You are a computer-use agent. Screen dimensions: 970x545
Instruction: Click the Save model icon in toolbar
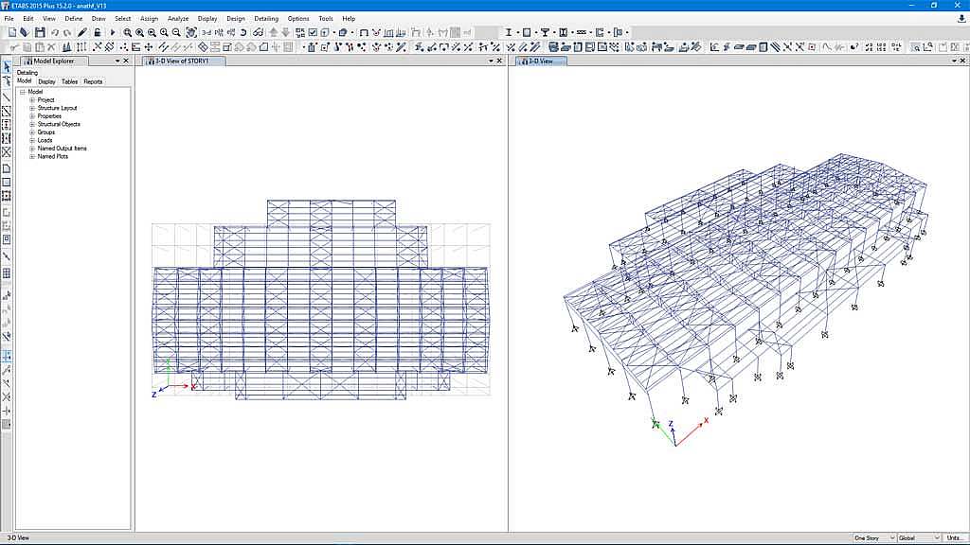point(40,33)
